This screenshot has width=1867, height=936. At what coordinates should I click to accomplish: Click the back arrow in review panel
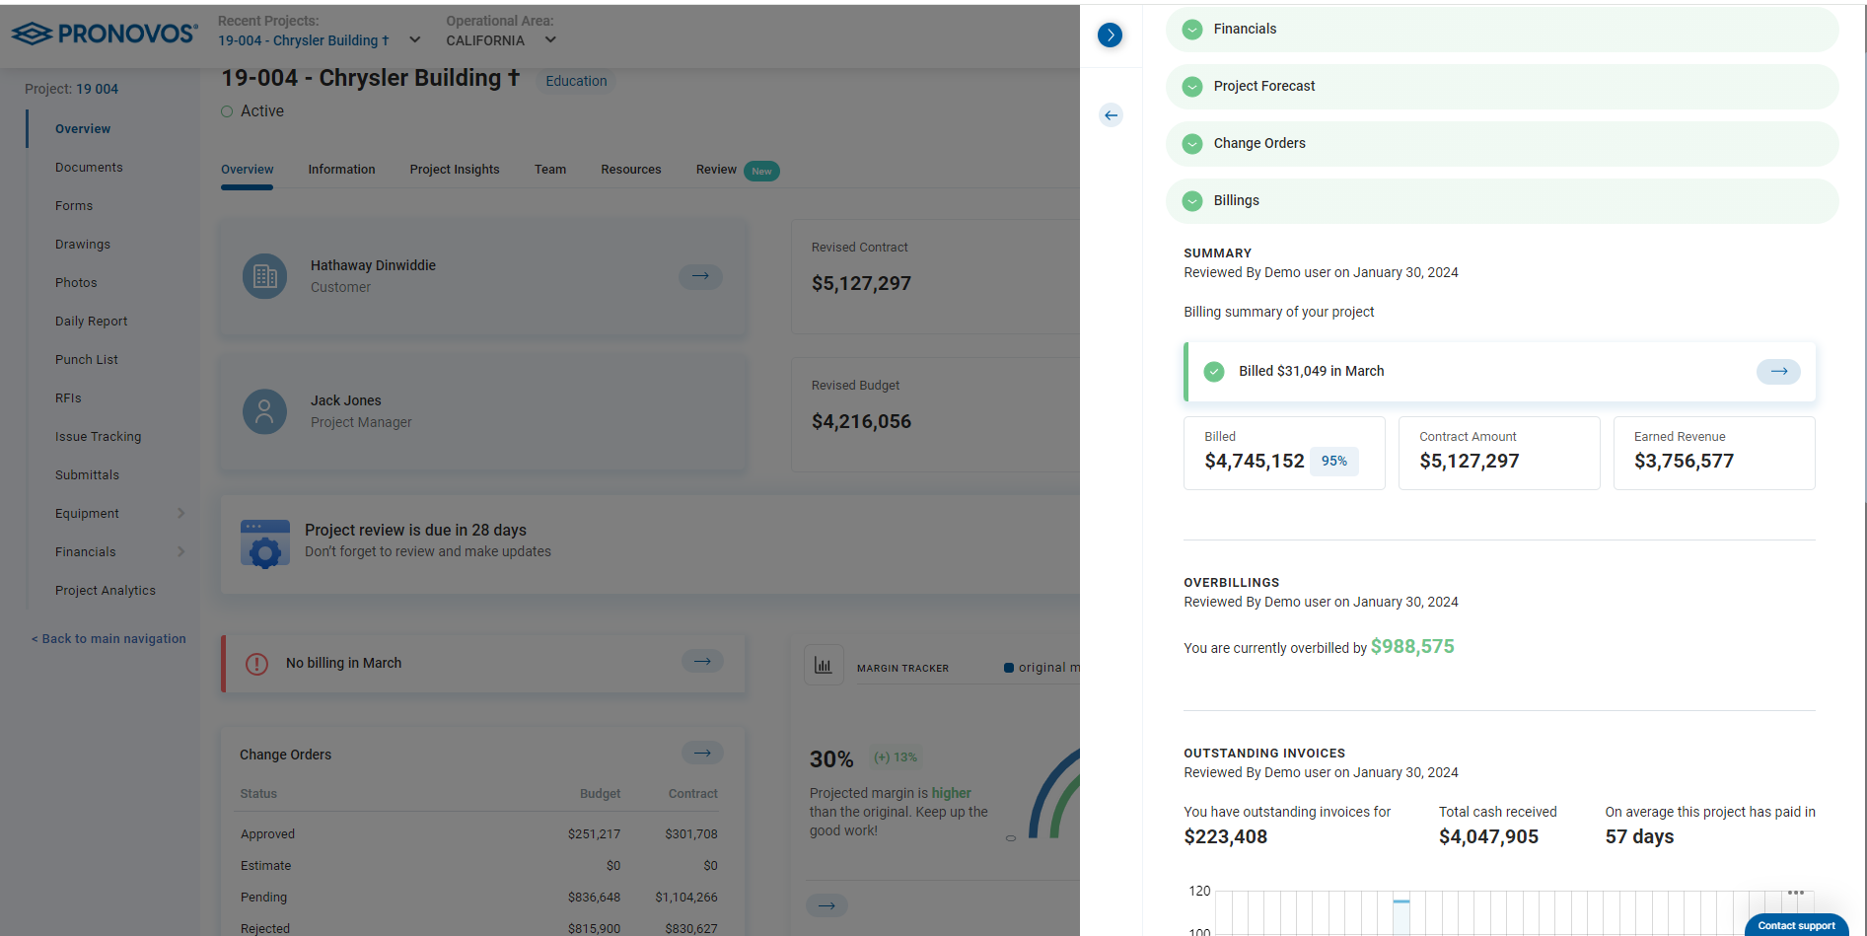(x=1111, y=115)
